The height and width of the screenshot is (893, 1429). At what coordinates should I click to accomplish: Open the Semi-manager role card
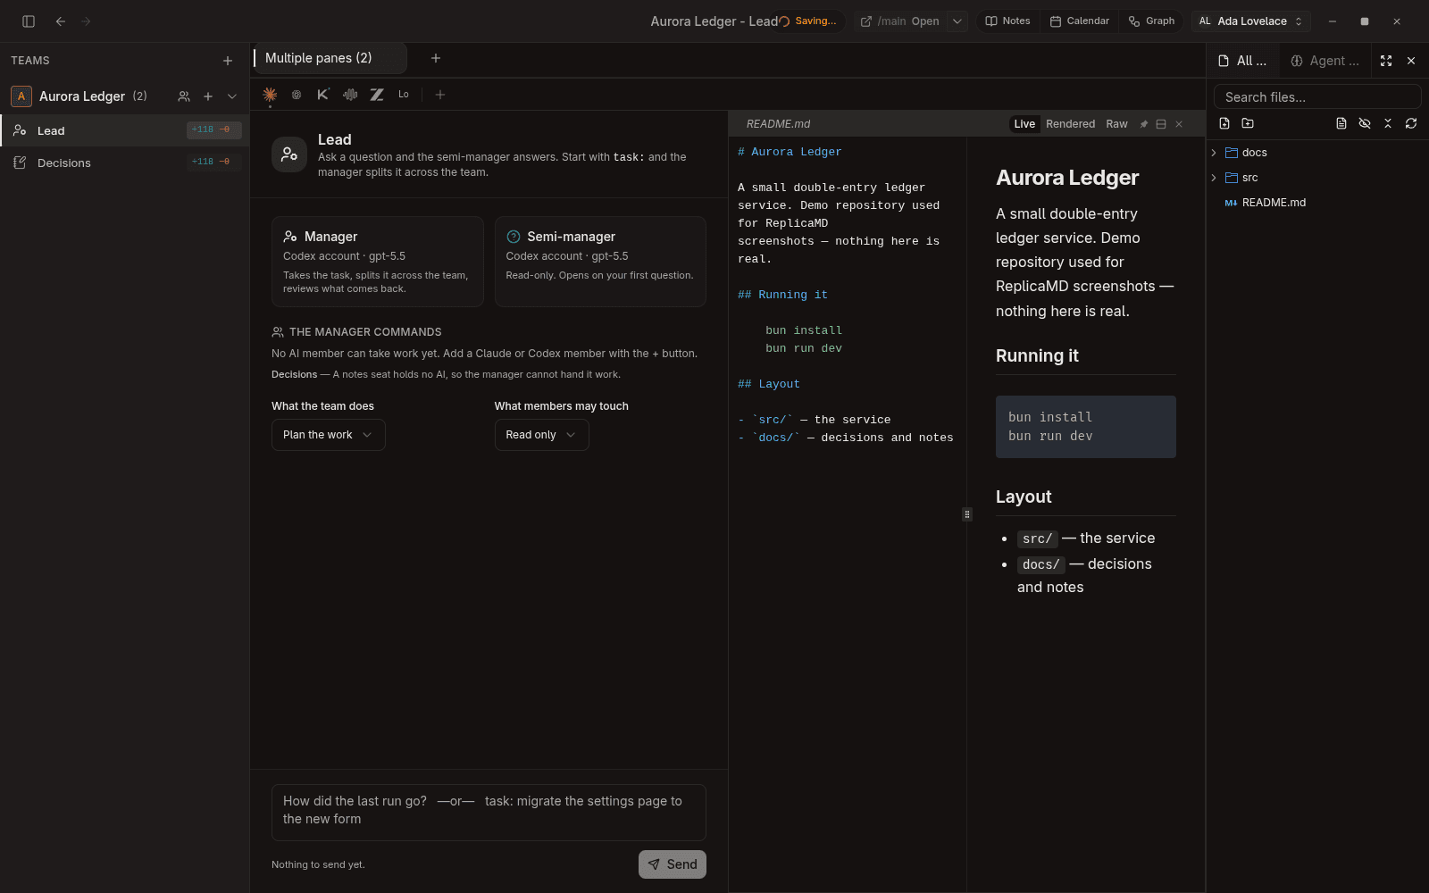coord(600,262)
